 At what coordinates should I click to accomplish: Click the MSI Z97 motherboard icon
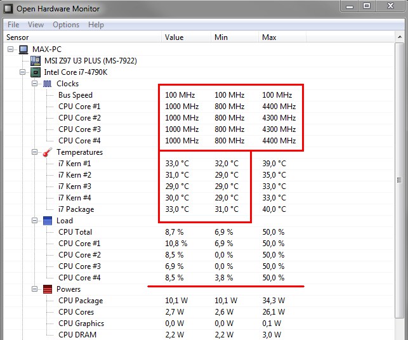(36, 61)
